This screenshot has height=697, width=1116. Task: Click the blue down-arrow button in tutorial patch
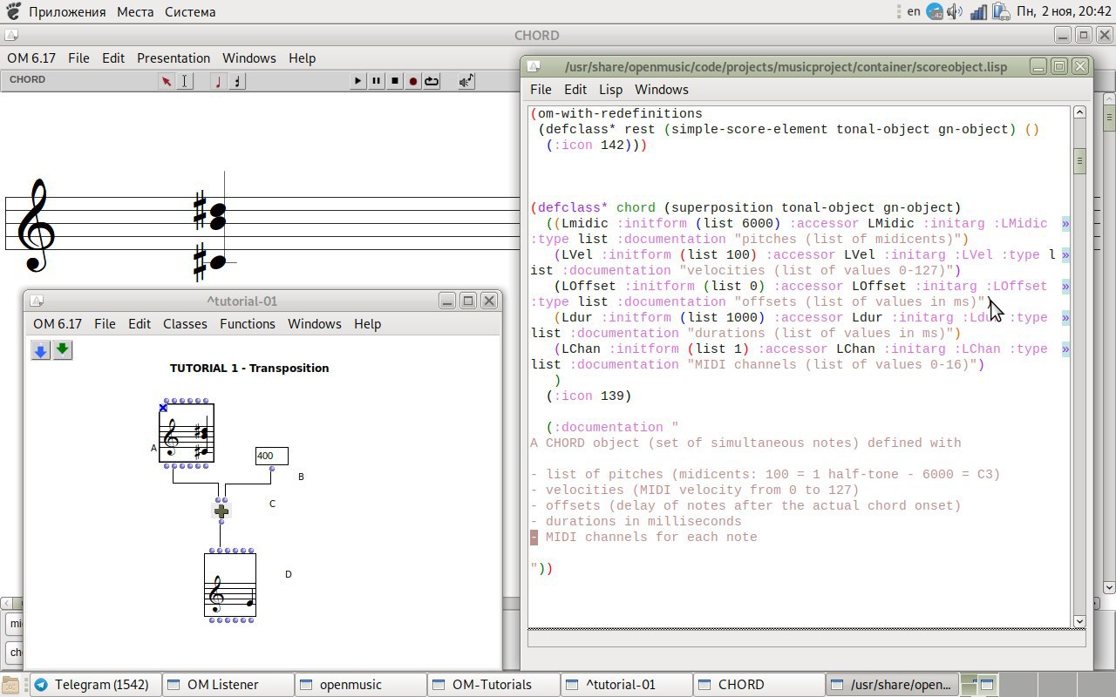pos(40,350)
